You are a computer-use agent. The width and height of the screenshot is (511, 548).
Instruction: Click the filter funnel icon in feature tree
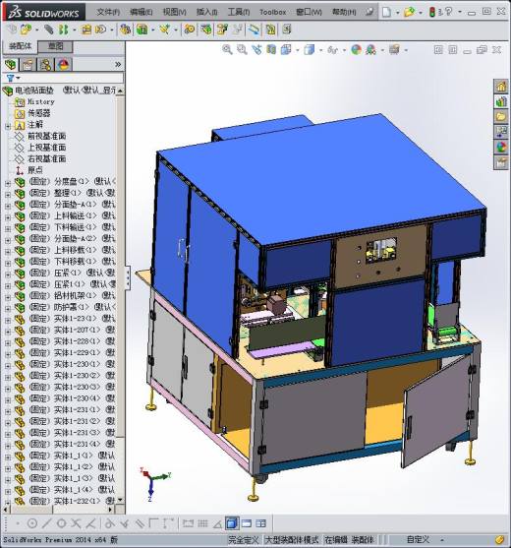11,78
